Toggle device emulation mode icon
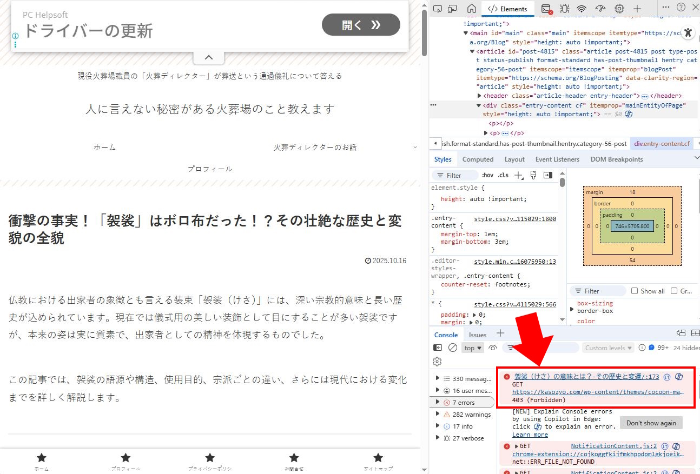 pos(452,9)
